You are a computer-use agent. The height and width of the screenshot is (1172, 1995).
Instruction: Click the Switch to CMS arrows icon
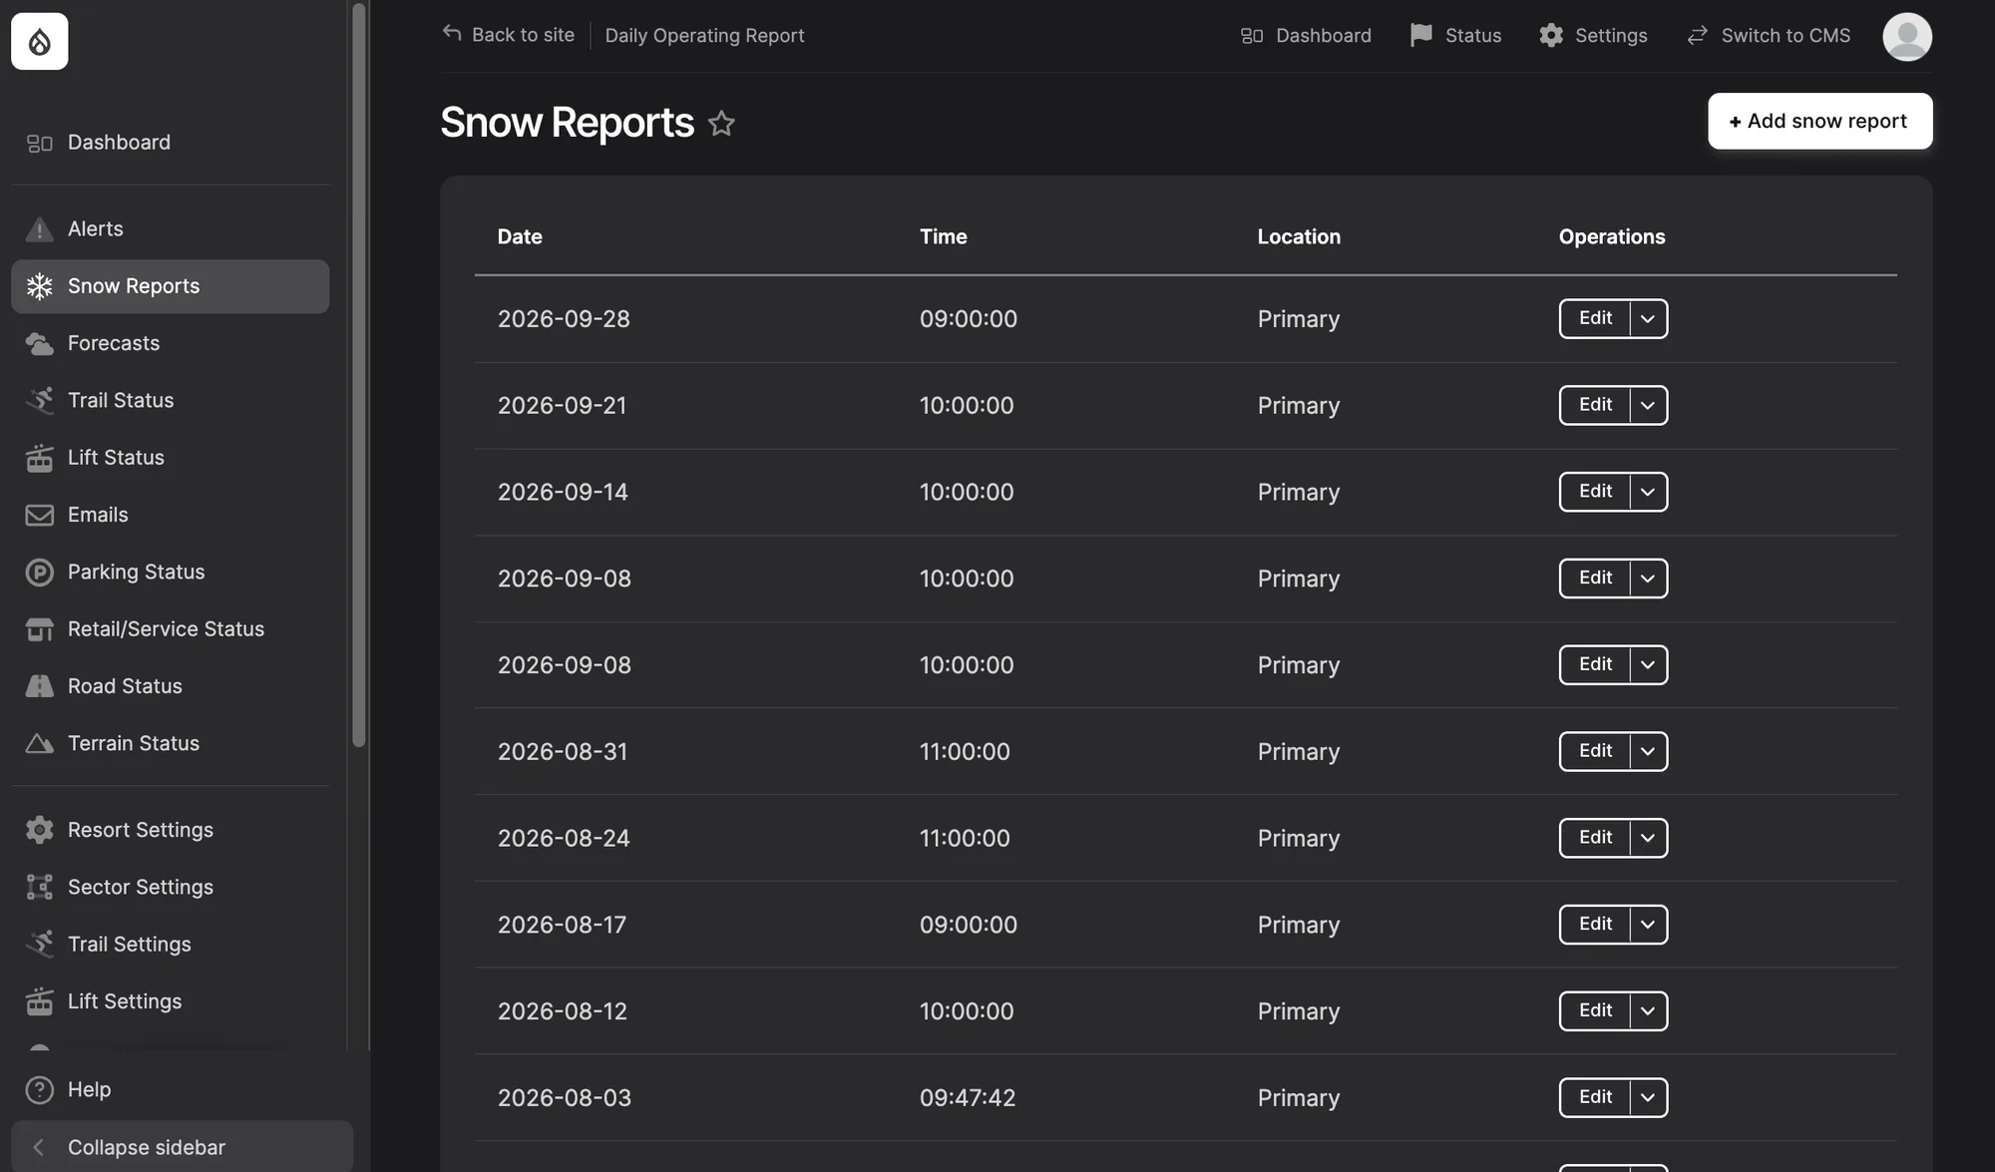(x=1697, y=36)
